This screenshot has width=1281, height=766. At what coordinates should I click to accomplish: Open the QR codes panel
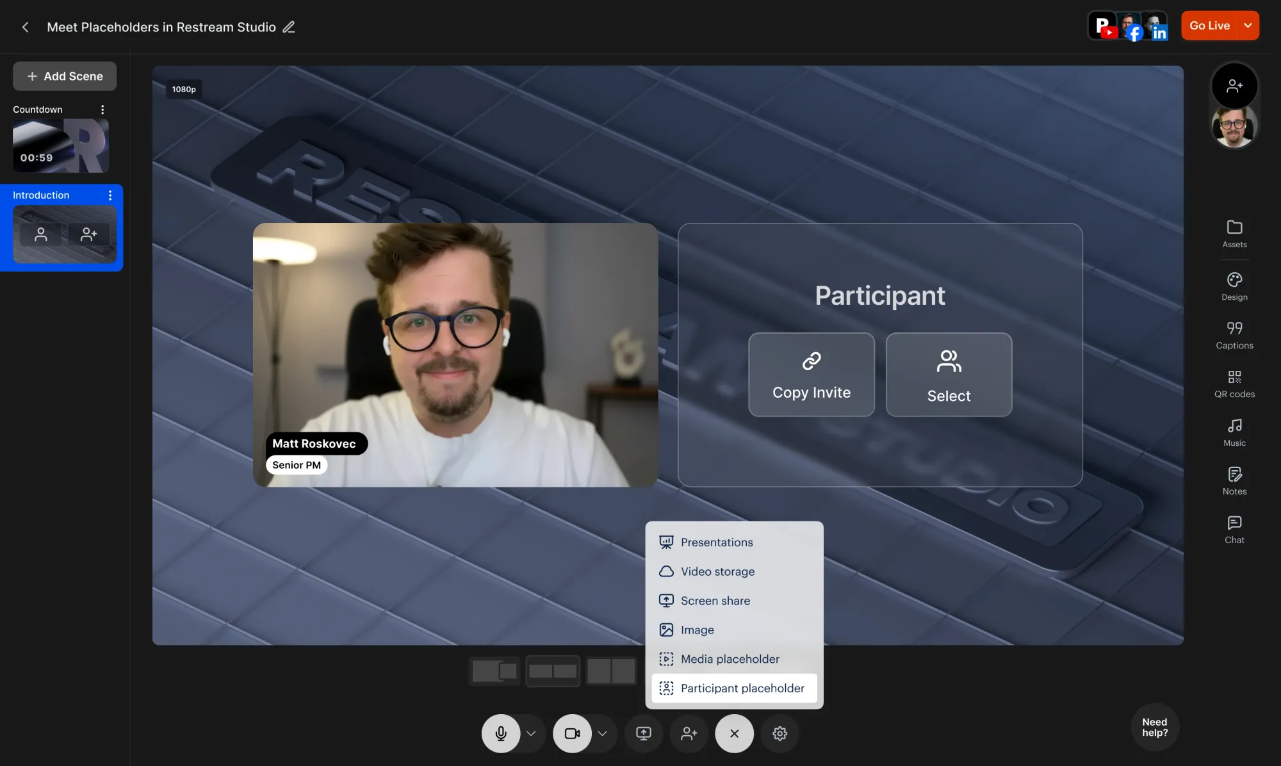[x=1234, y=384]
